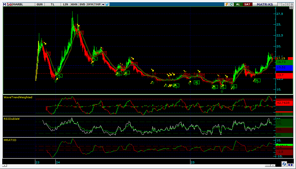Click the red 13,7 price level label

coord(284,76)
